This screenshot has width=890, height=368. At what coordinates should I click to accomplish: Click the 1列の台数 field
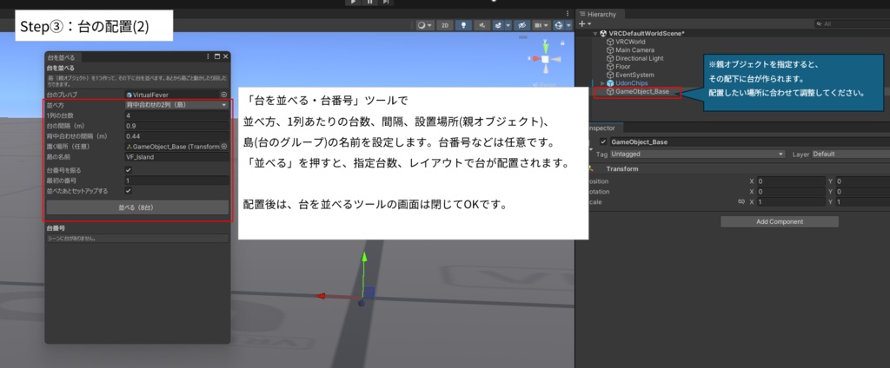click(176, 115)
